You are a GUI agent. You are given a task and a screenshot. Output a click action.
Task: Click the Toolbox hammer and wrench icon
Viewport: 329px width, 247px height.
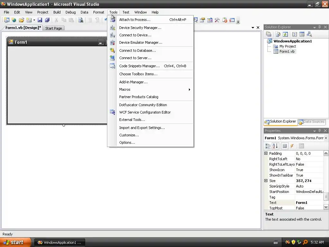217,20
